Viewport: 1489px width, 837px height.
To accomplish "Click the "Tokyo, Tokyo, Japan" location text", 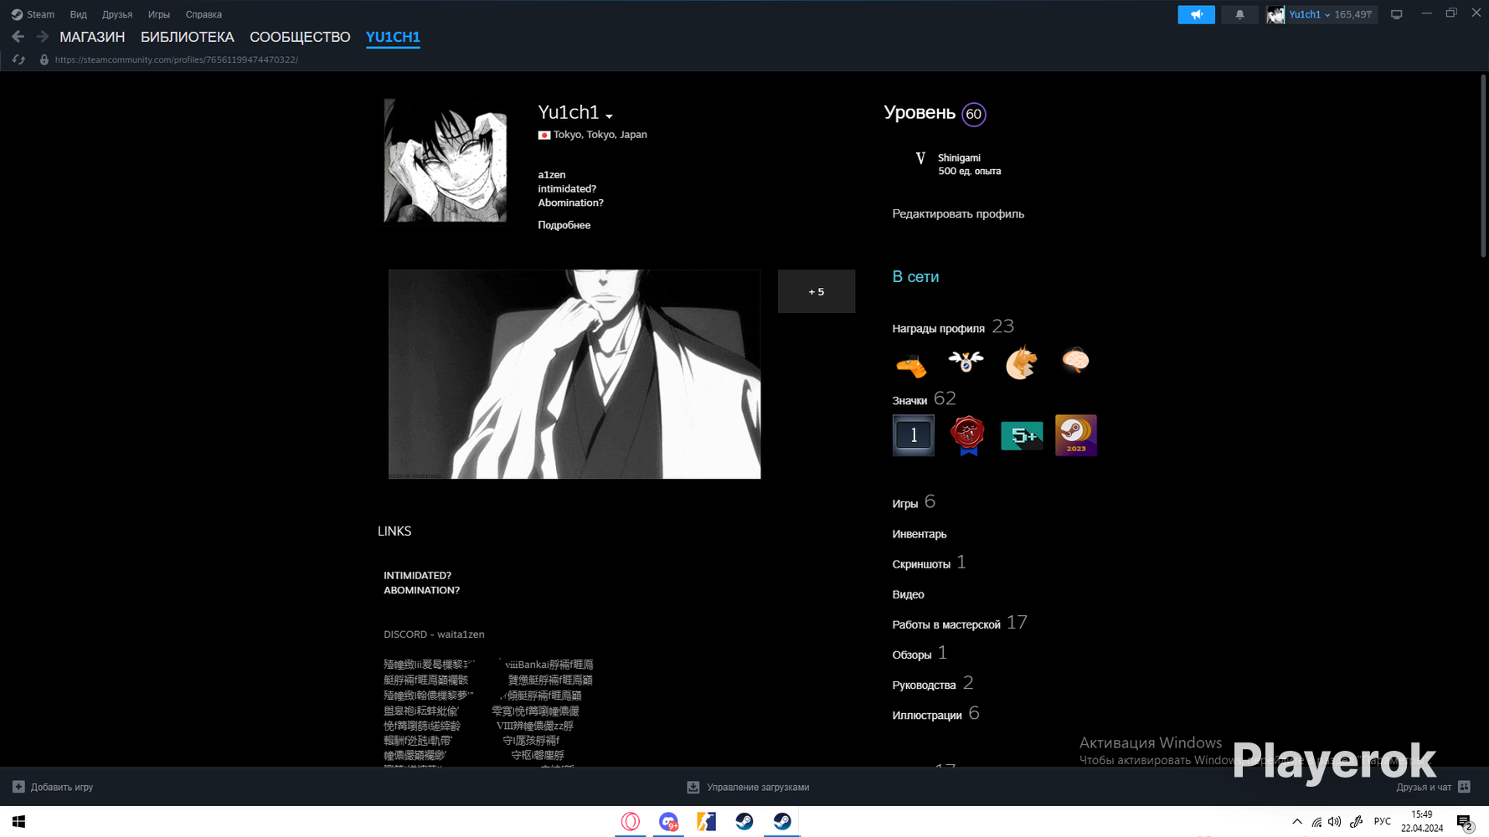I will pyautogui.click(x=600, y=135).
